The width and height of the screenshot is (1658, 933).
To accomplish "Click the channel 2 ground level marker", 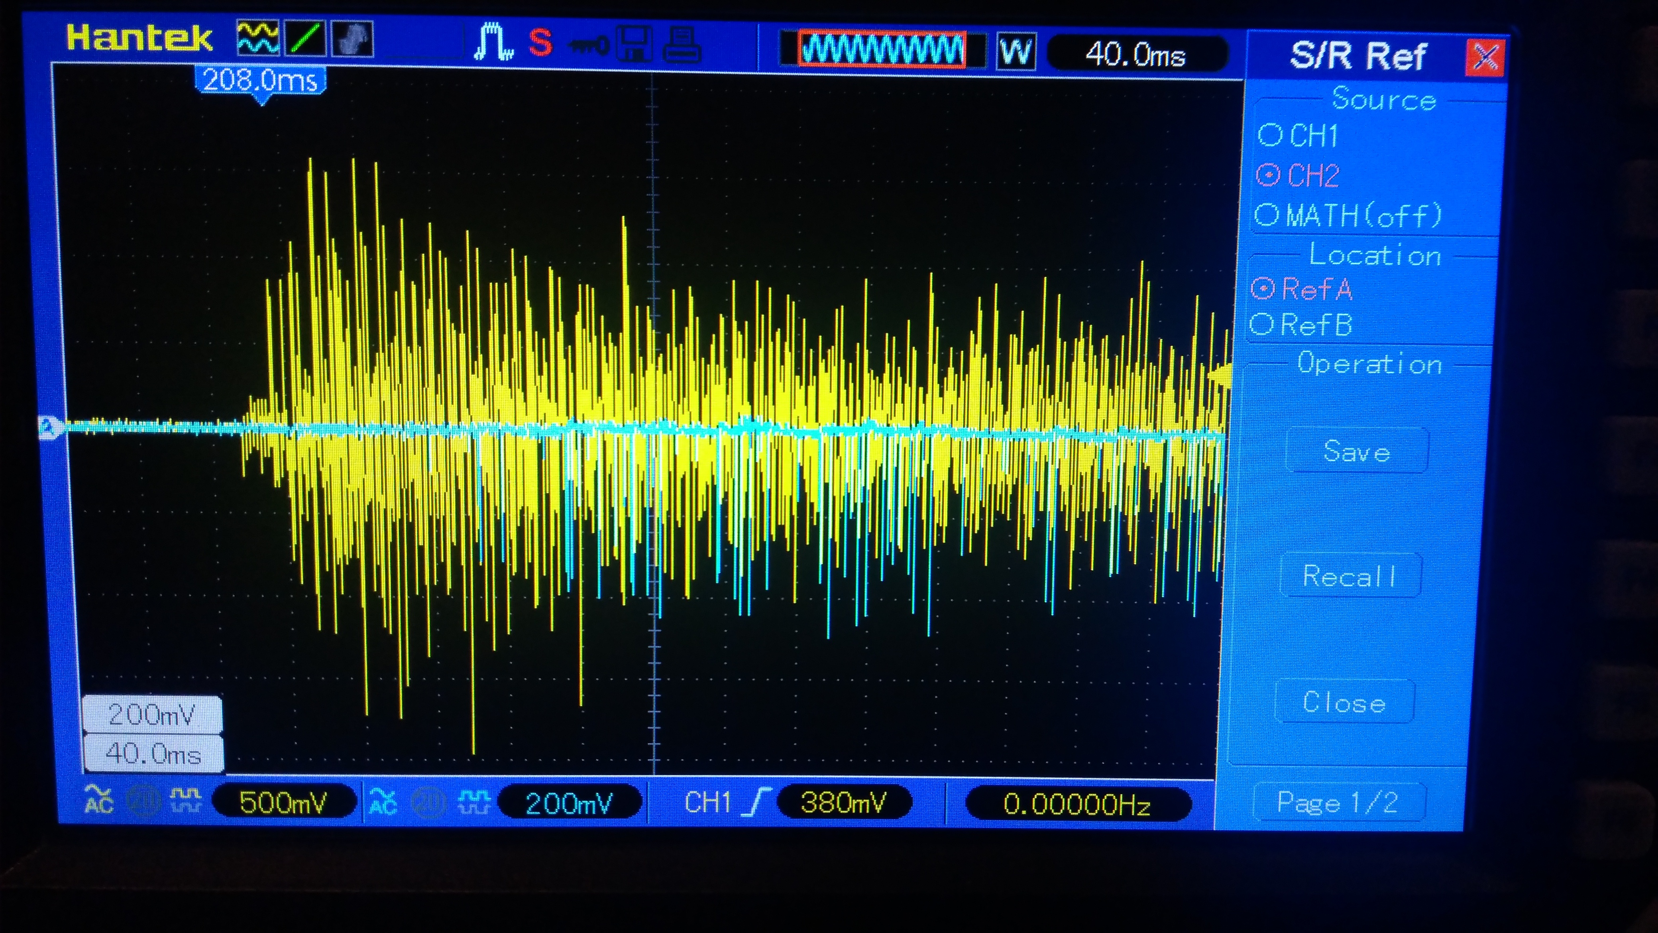I will click(x=50, y=427).
